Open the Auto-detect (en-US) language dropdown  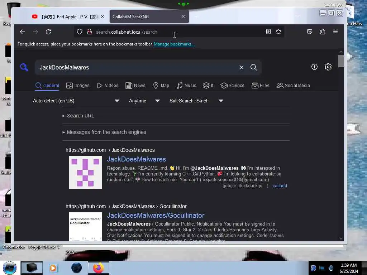point(76,101)
